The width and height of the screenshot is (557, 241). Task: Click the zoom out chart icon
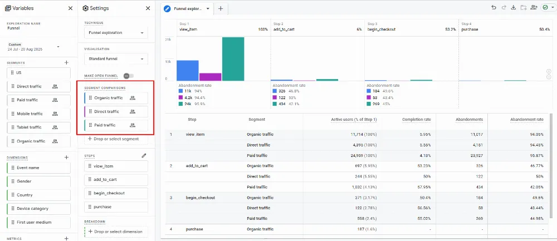(549, 77)
